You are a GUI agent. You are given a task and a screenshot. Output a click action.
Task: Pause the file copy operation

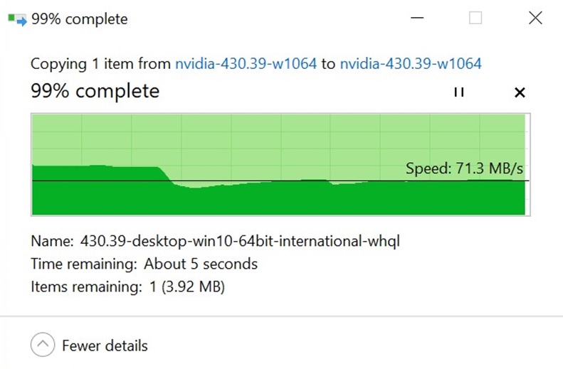(x=459, y=92)
